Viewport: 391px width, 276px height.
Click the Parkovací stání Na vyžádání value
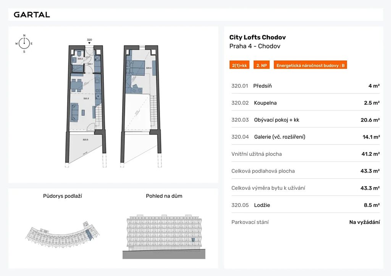[364, 222]
